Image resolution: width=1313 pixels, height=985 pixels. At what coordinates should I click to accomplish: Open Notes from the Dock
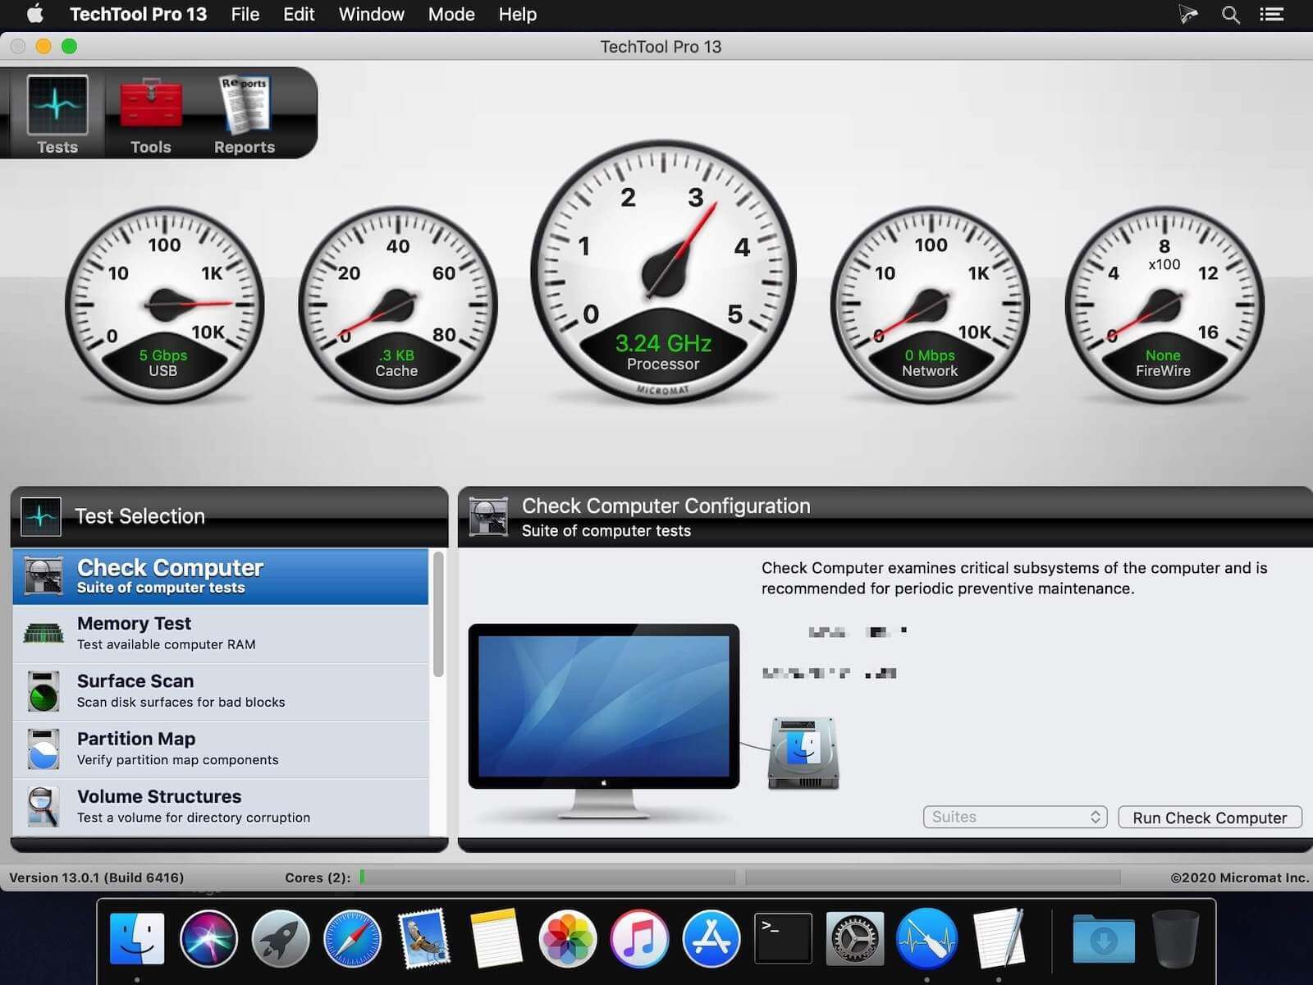click(496, 938)
